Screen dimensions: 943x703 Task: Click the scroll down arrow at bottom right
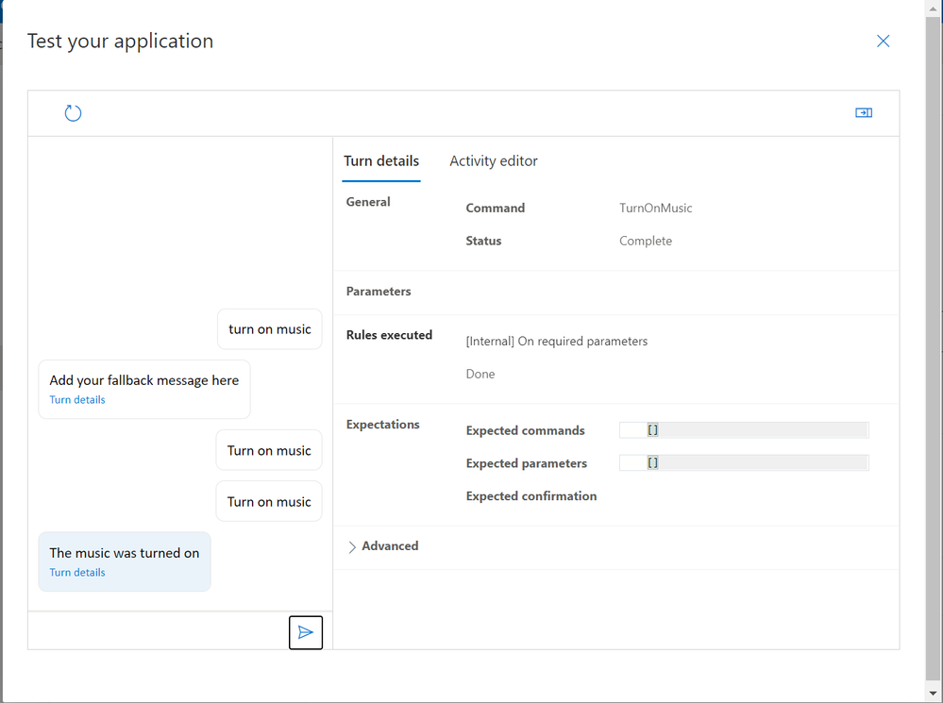click(x=934, y=694)
